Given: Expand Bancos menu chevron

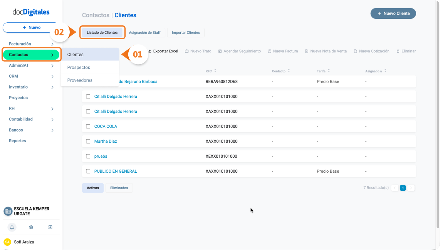Looking at the screenshot, I should coord(52,130).
